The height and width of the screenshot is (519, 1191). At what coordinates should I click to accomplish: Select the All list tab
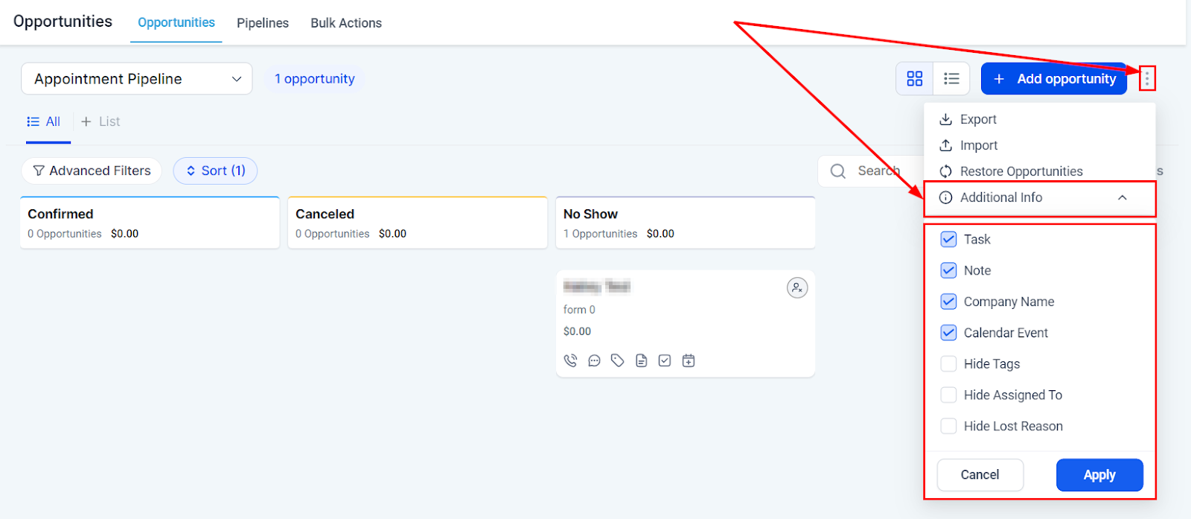(x=44, y=121)
